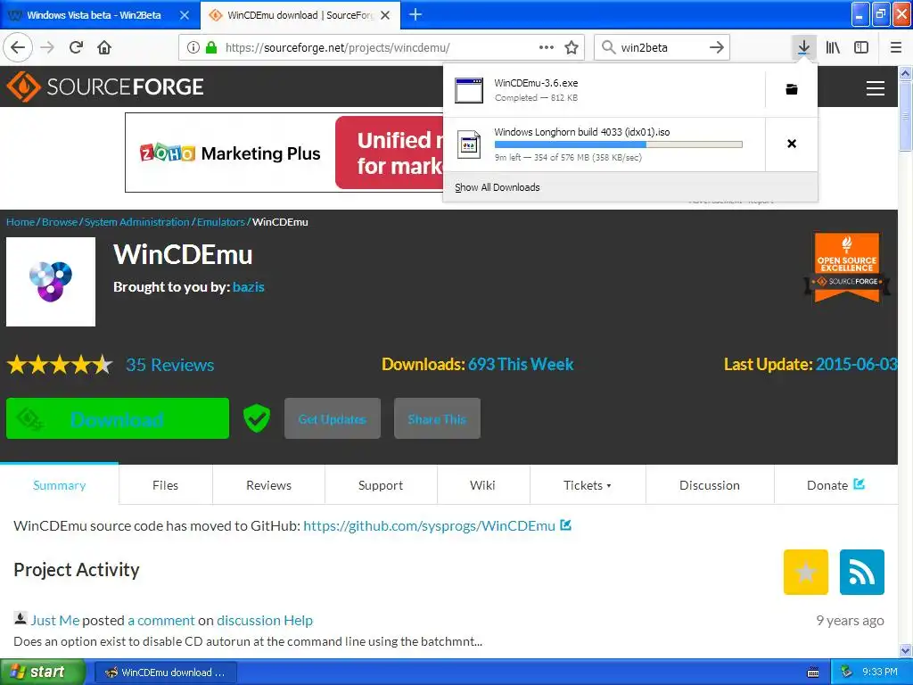Click the yellow star favorite button

[805, 572]
